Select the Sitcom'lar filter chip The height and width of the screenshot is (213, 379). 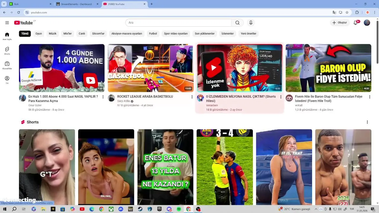(98, 34)
